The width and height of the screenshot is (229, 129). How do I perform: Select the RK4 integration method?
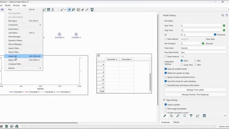click(195, 64)
